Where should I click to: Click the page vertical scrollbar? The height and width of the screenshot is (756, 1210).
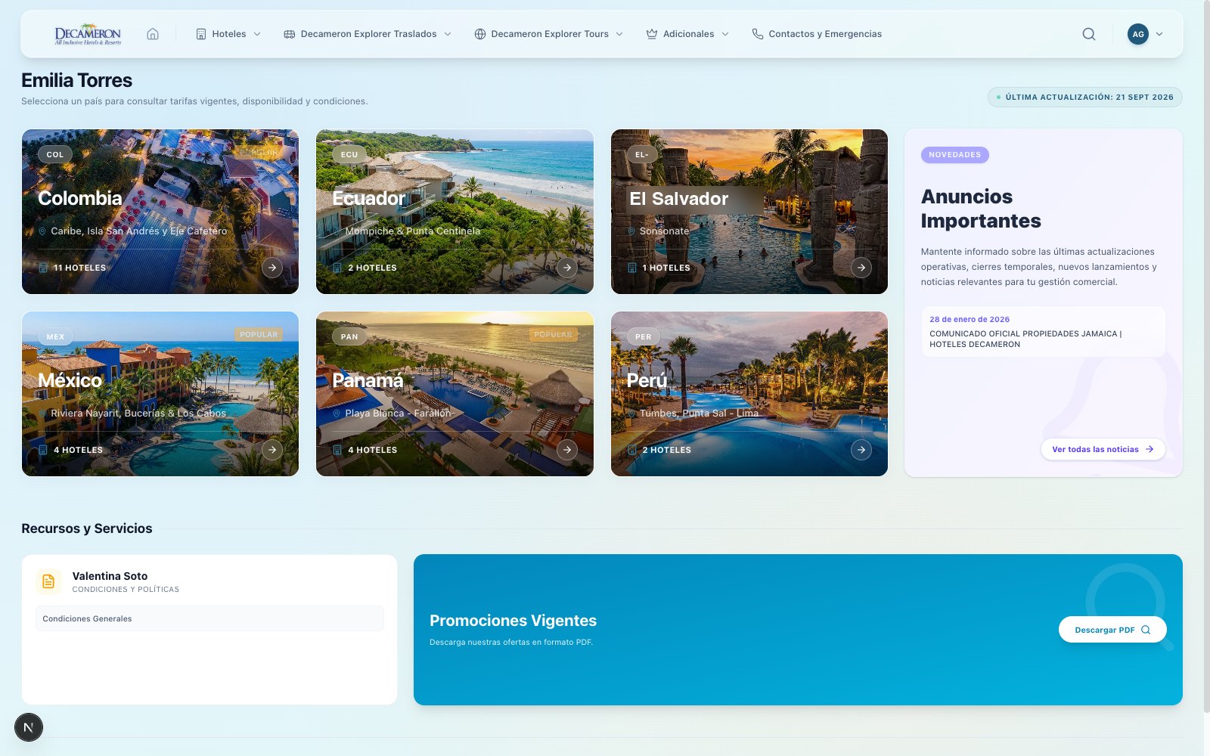point(1207,355)
